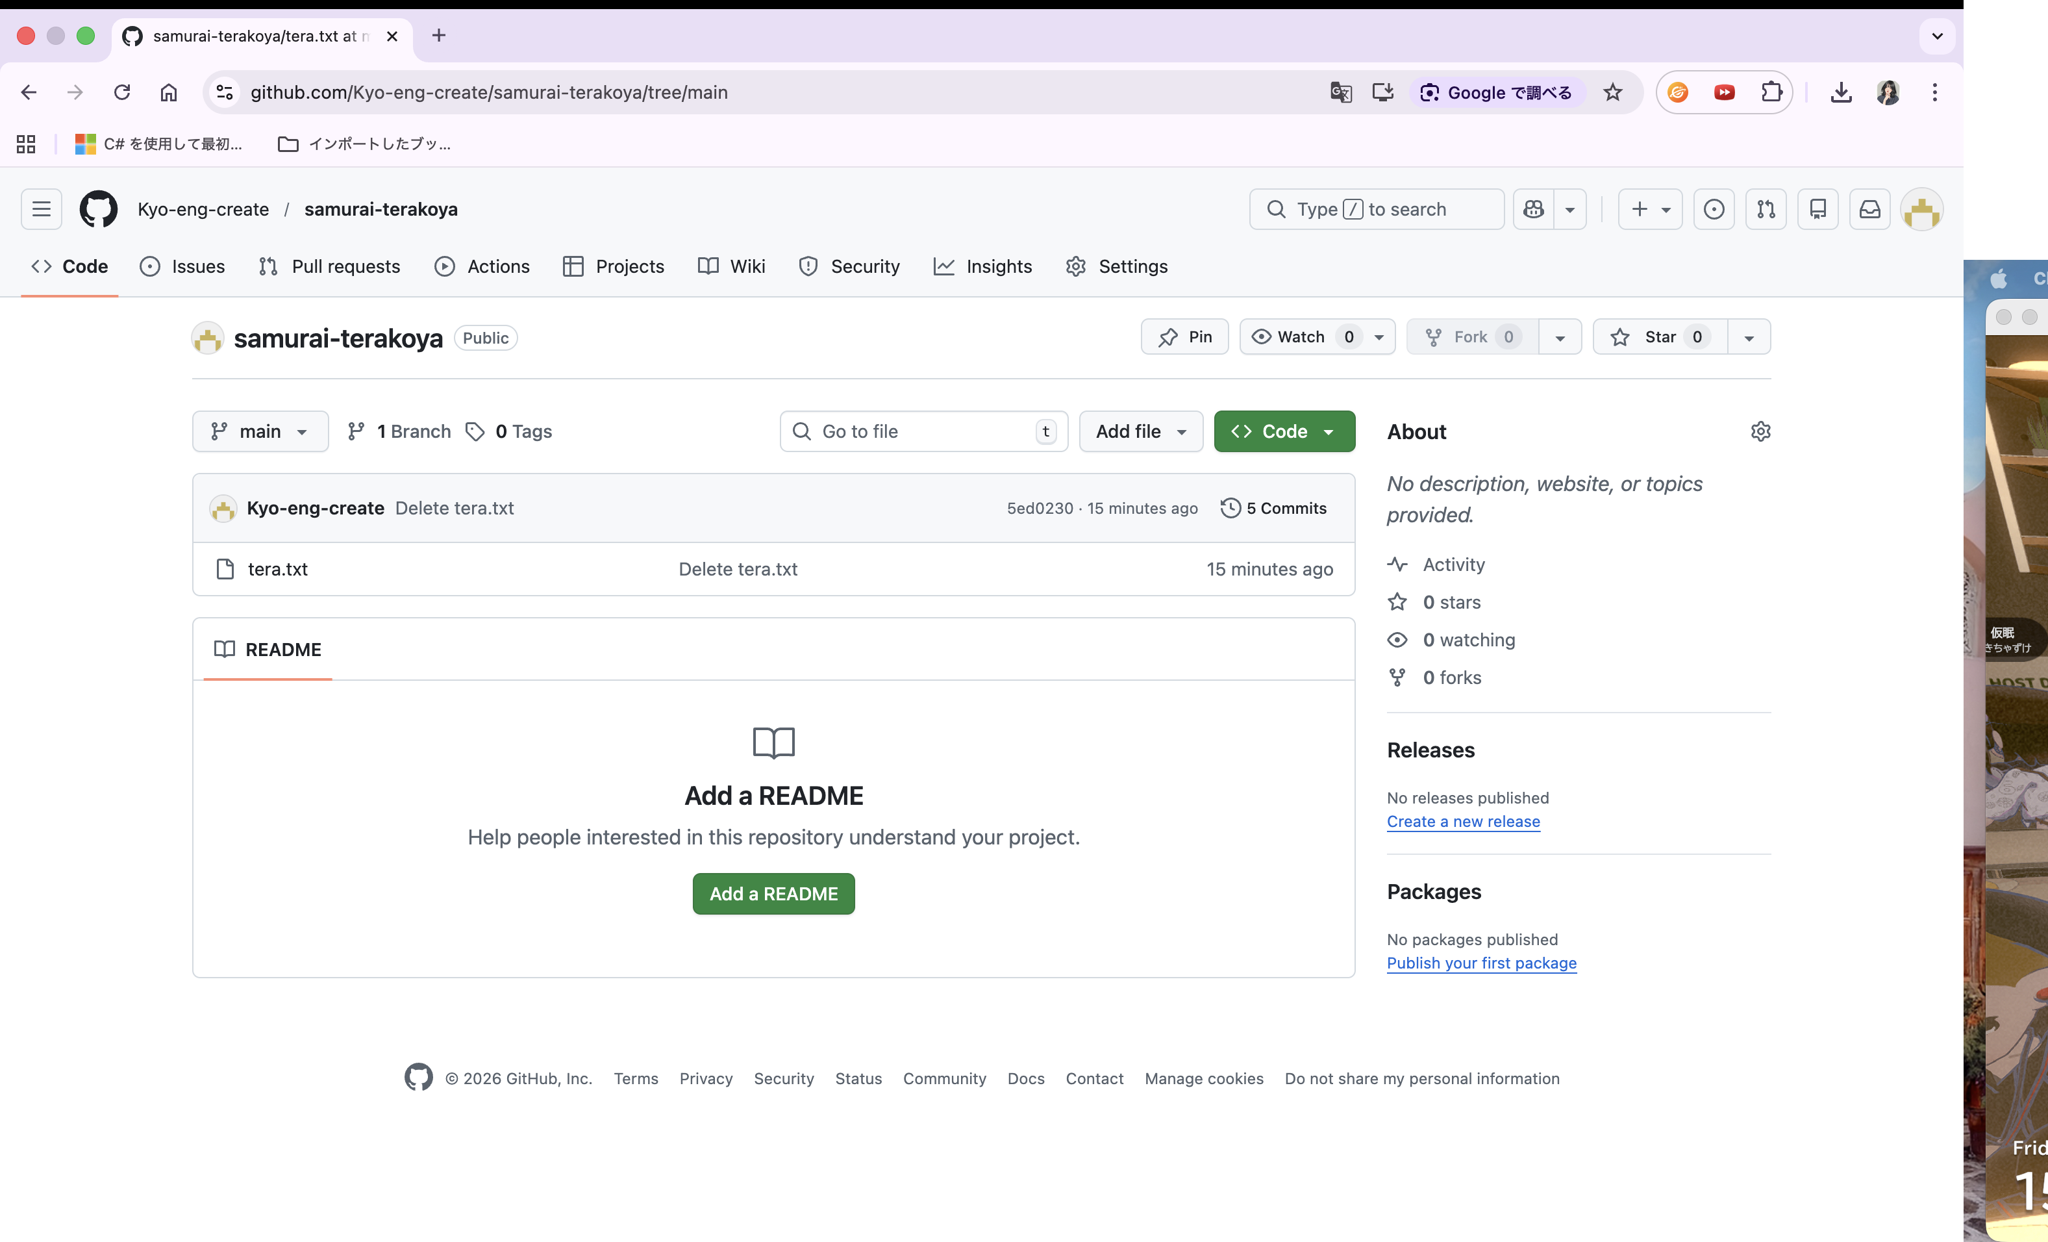Click the GitHub Octocat logo in header

pos(98,209)
